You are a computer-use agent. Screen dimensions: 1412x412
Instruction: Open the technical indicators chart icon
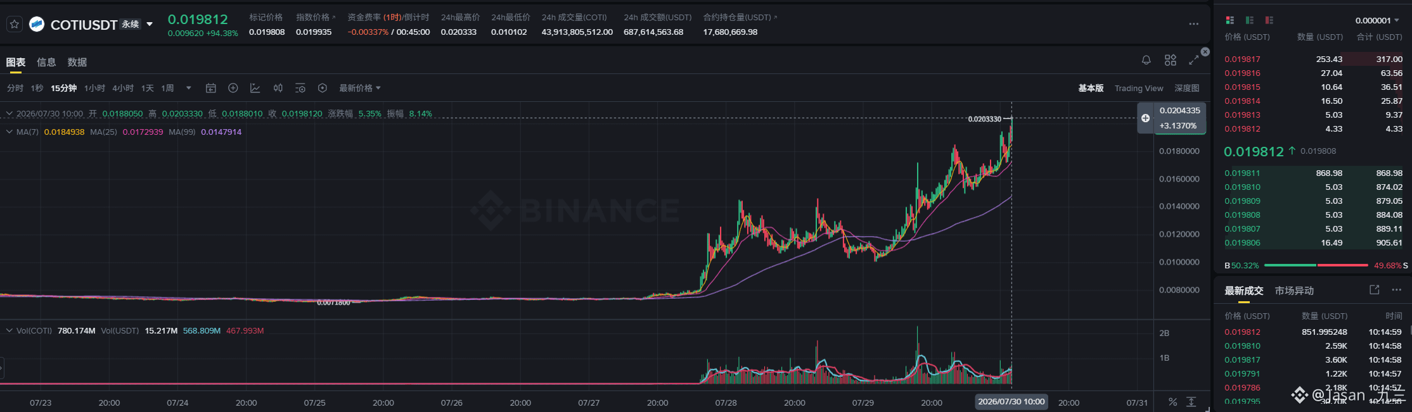pyautogui.click(x=255, y=88)
